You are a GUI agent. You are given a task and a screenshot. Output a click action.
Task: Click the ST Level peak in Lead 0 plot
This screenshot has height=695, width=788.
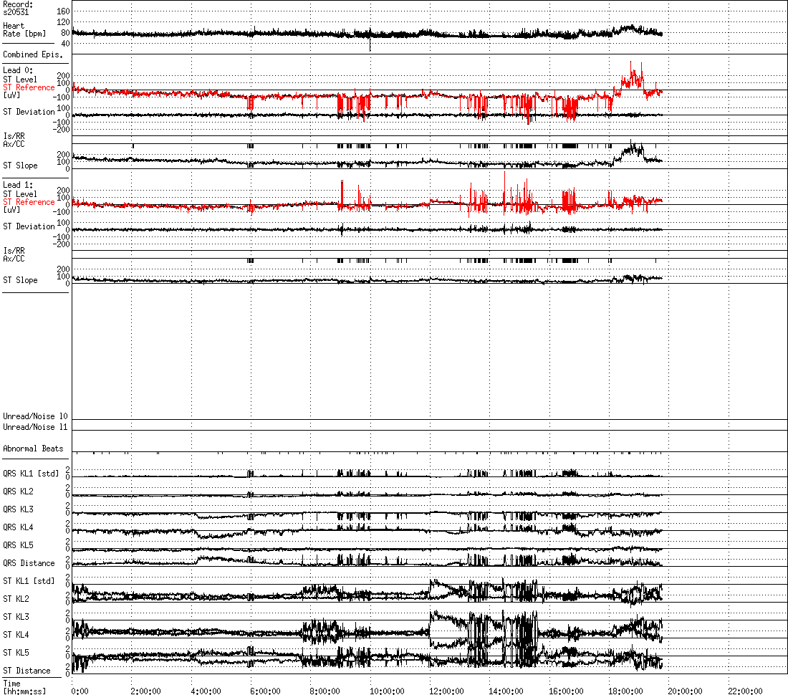631,63
